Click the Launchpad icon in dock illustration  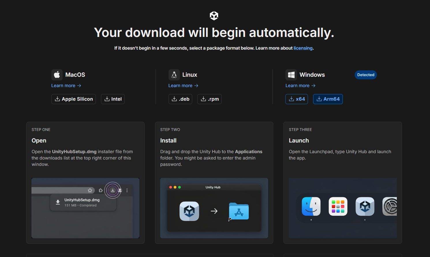[338, 207]
